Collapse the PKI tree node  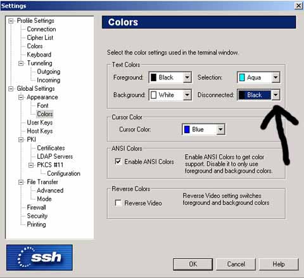point(21,140)
